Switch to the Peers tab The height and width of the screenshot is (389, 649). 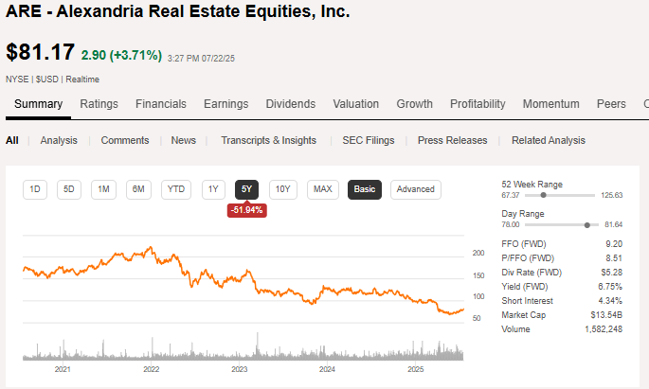tap(611, 104)
